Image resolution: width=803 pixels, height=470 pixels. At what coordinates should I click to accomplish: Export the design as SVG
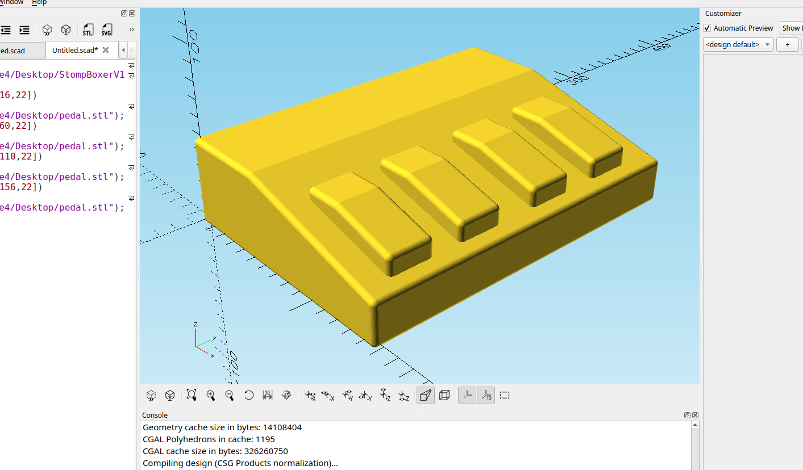[x=106, y=30]
